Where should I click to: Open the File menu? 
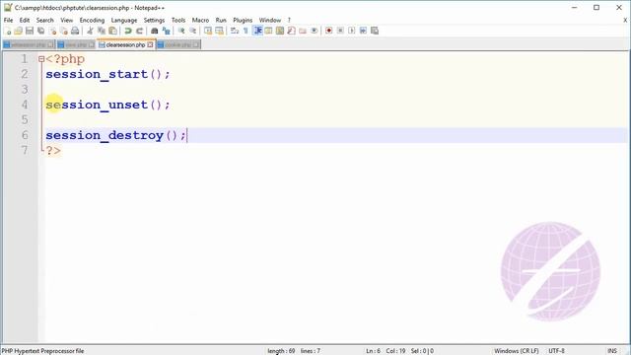tap(8, 20)
